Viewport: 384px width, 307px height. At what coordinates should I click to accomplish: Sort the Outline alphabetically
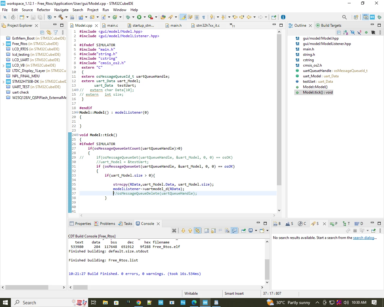[x=346, y=32]
